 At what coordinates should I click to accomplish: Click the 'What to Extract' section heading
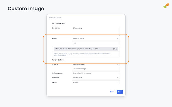click(59, 23)
